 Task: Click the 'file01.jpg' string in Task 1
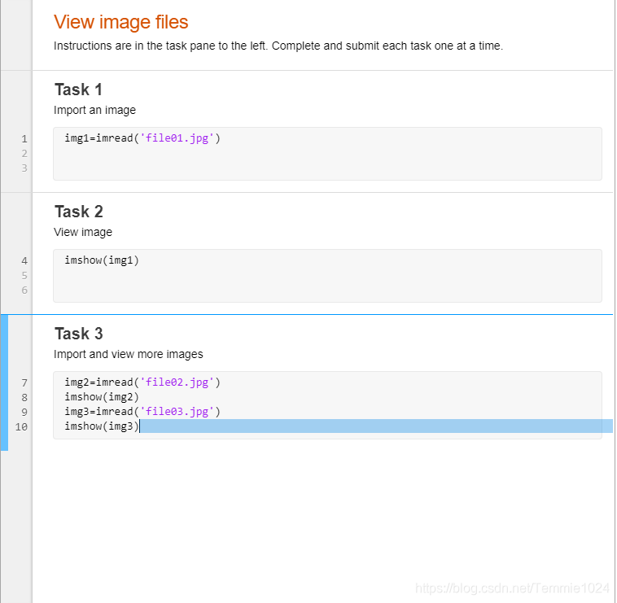coord(177,138)
